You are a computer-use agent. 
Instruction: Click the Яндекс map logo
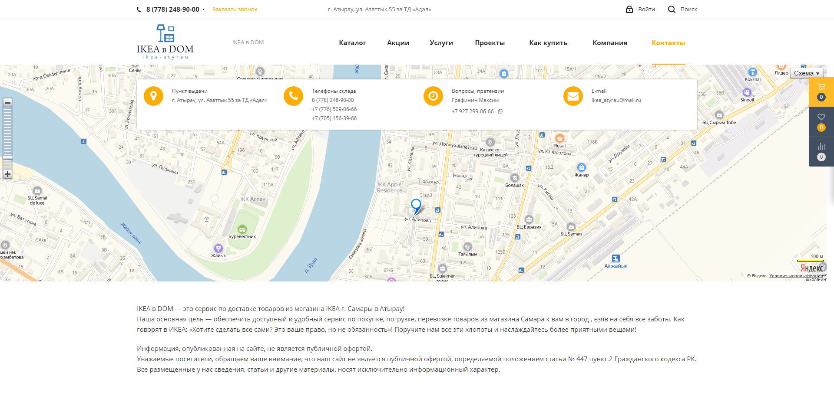click(x=812, y=268)
